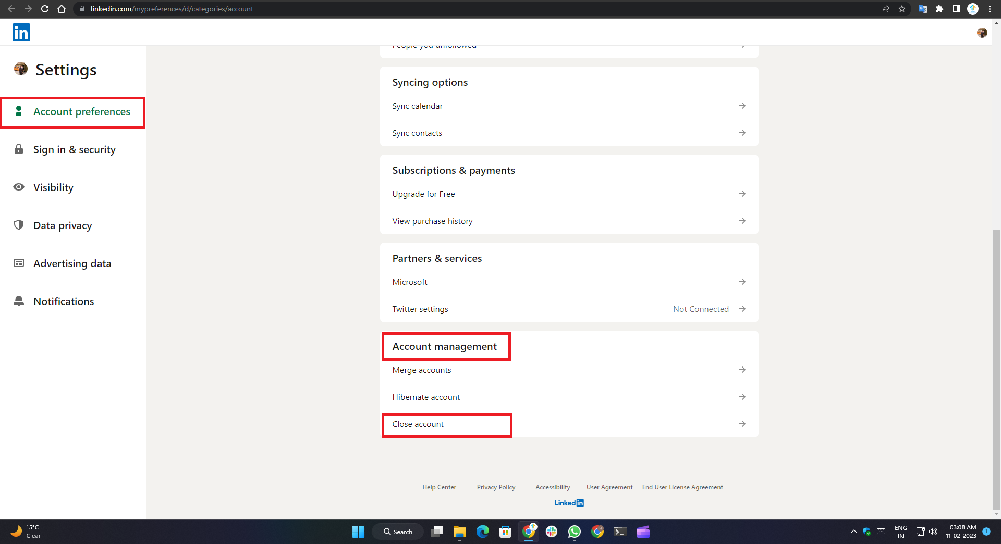1001x544 pixels.
Task: Bookmark this page with the star icon
Action: 902,9
